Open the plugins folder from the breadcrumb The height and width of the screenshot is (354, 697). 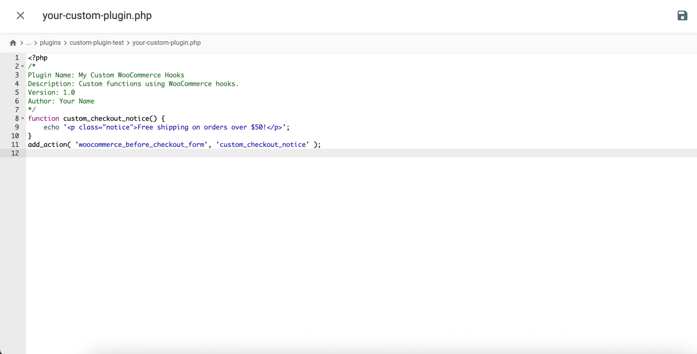click(x=50, y=42)
